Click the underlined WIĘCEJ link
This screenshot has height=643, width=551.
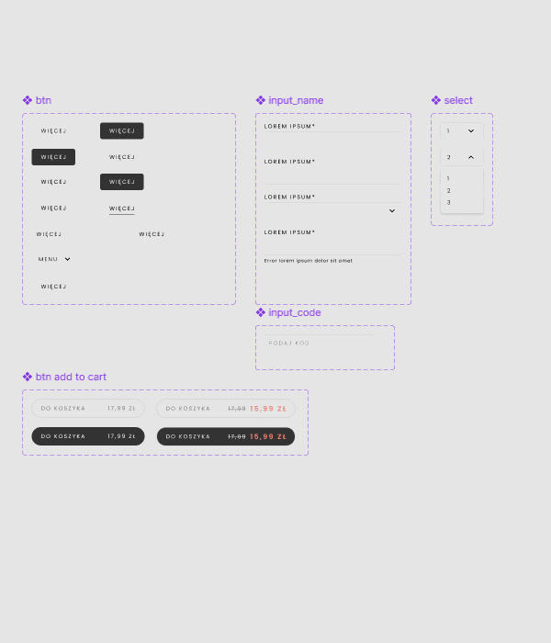click(121, 209)
